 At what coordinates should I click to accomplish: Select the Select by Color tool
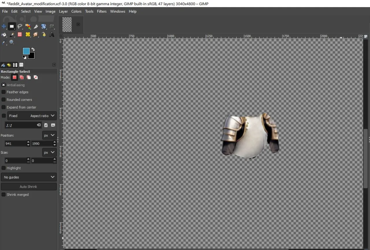28,27
